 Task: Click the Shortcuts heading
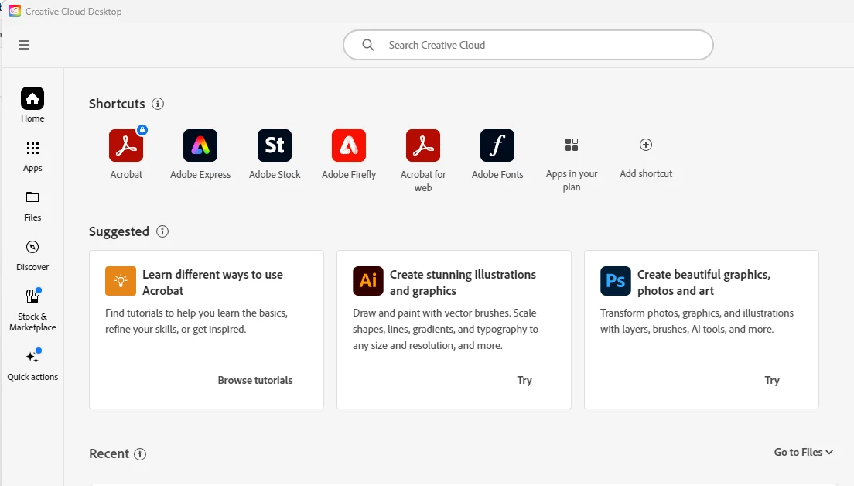tap(117, 104)
